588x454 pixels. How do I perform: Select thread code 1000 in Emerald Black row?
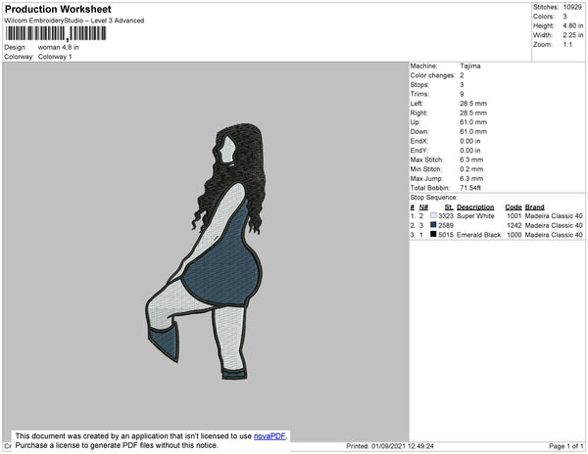[x=514, y=235]
